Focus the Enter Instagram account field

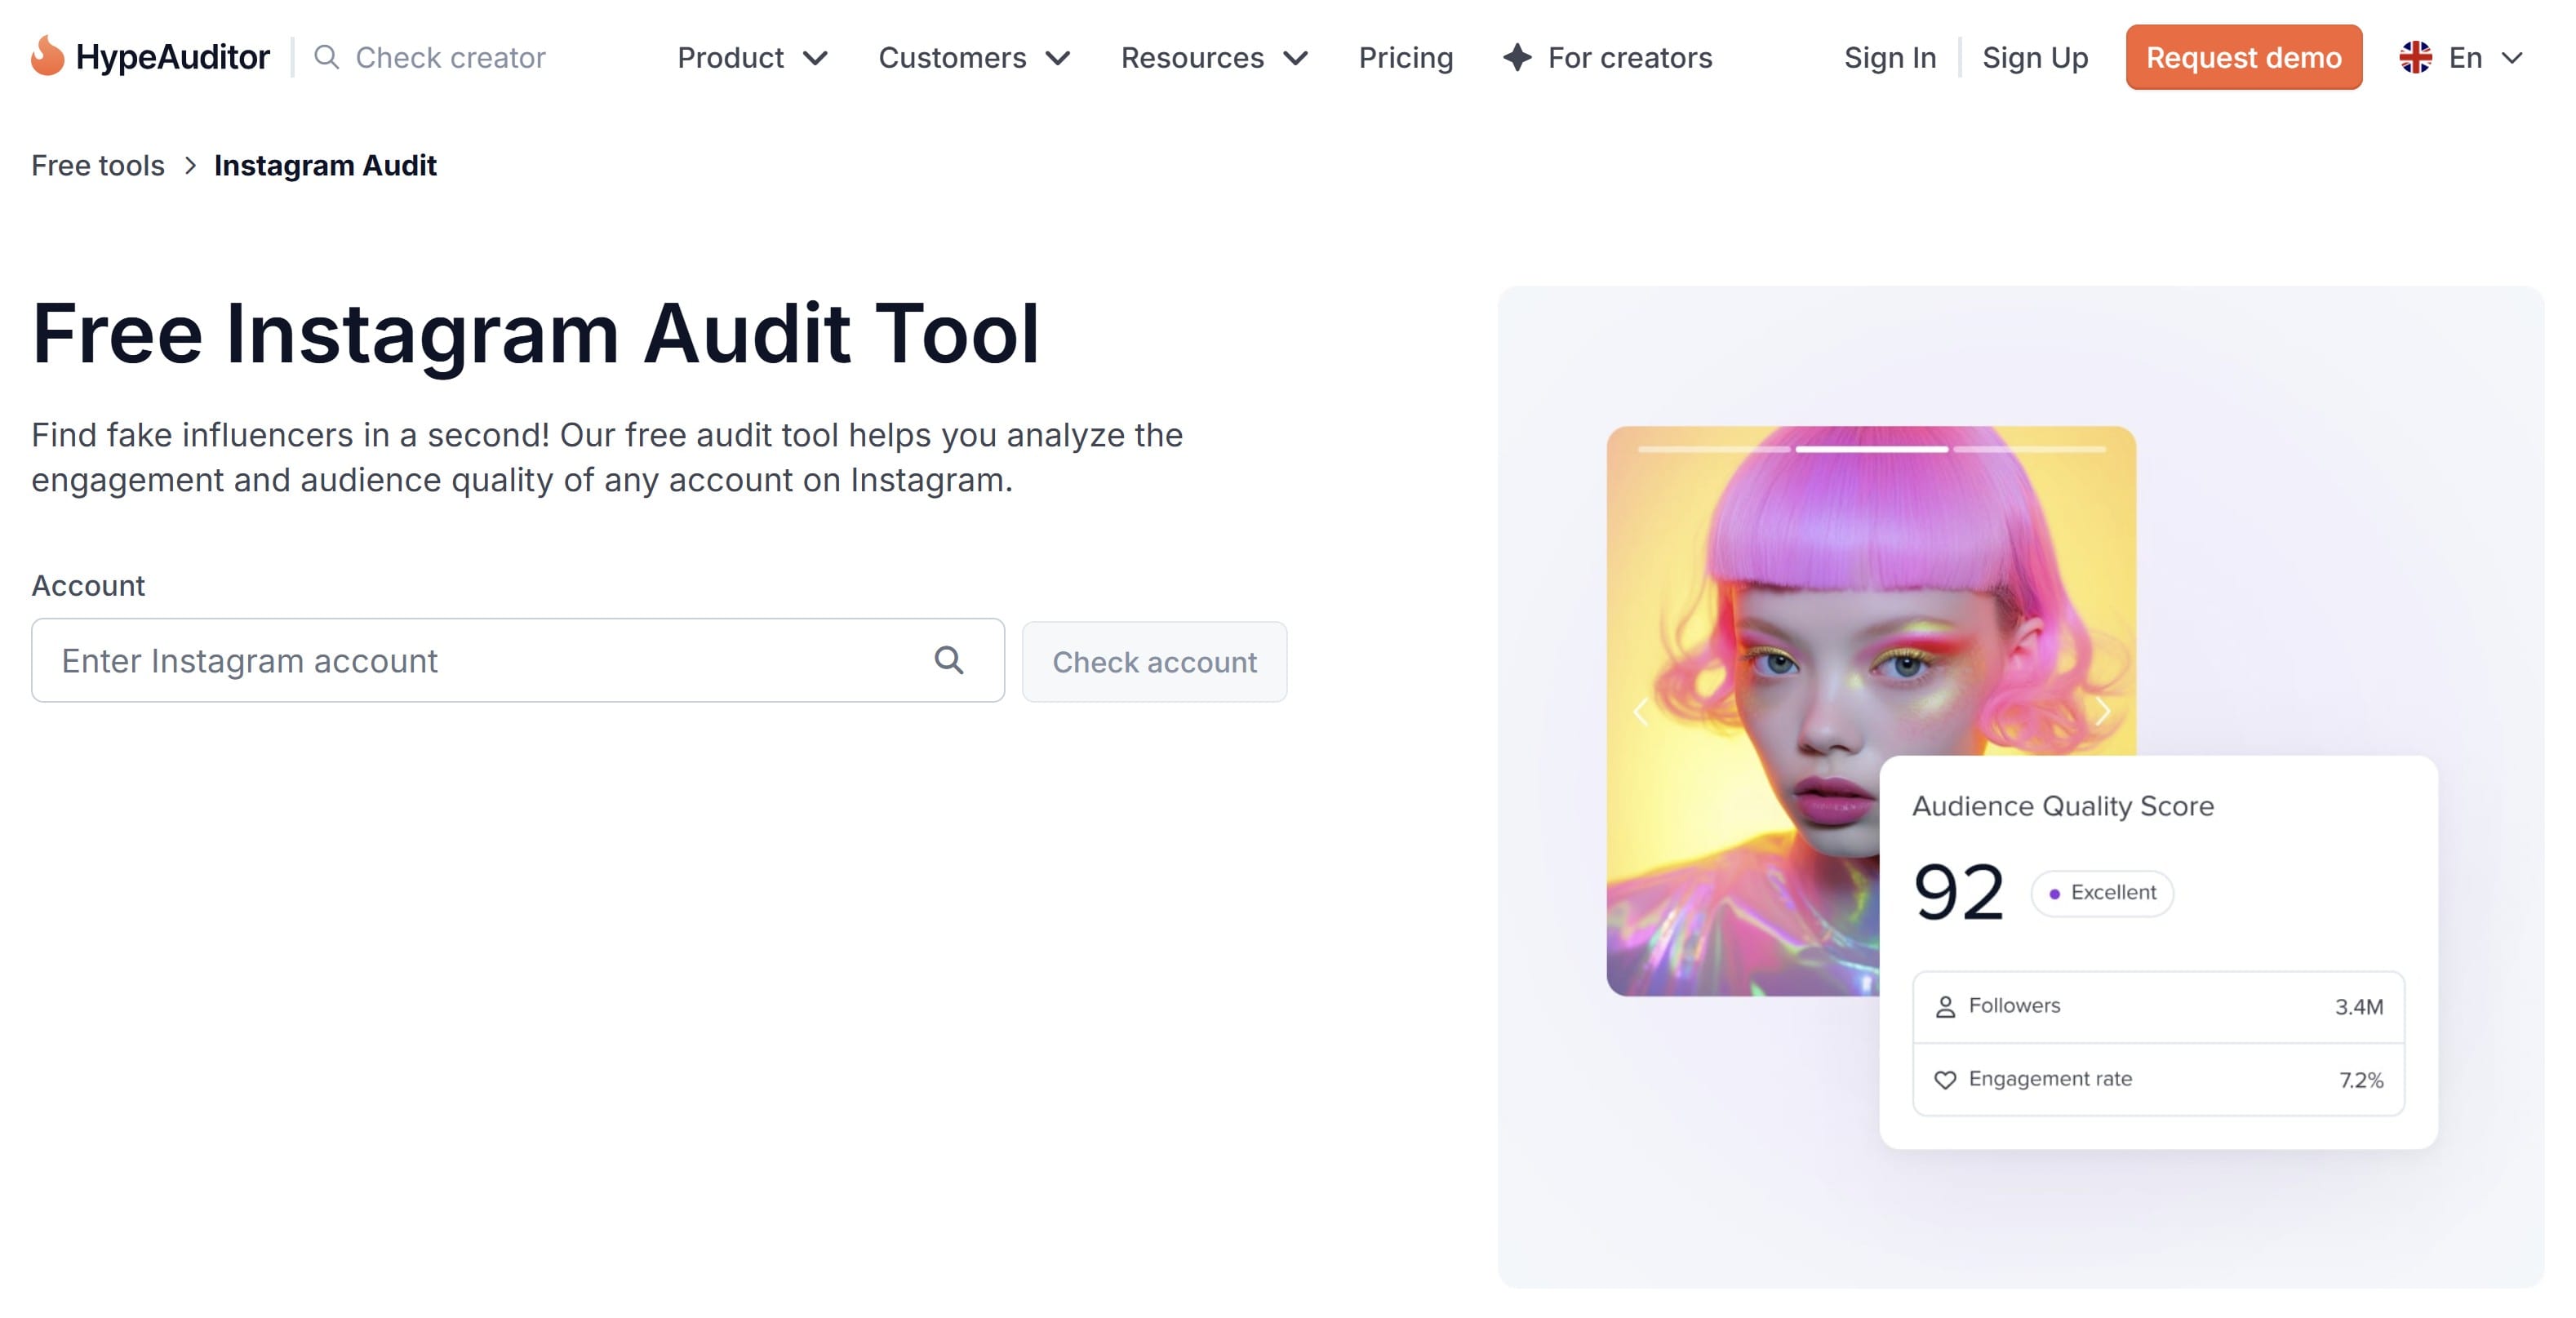[x=517, y=660]
